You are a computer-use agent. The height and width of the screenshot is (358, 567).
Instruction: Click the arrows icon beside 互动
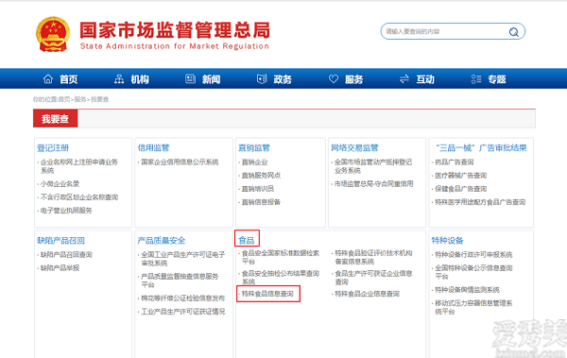[x=404, y=78]
